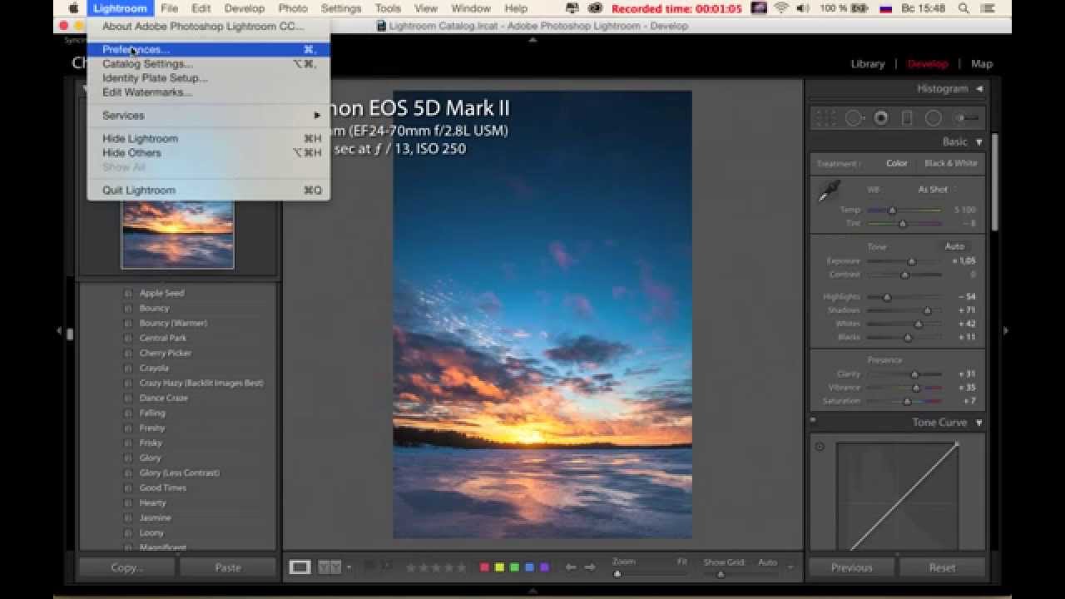The width and height of the screenshot is (1065, 599).
Task: Click the Previous button
Action: point(852,567)
